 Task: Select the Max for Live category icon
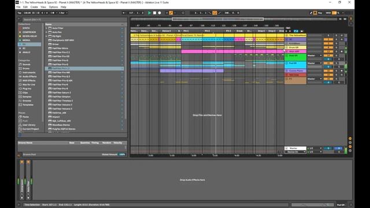pyautogui.click(x=20, y=84)
